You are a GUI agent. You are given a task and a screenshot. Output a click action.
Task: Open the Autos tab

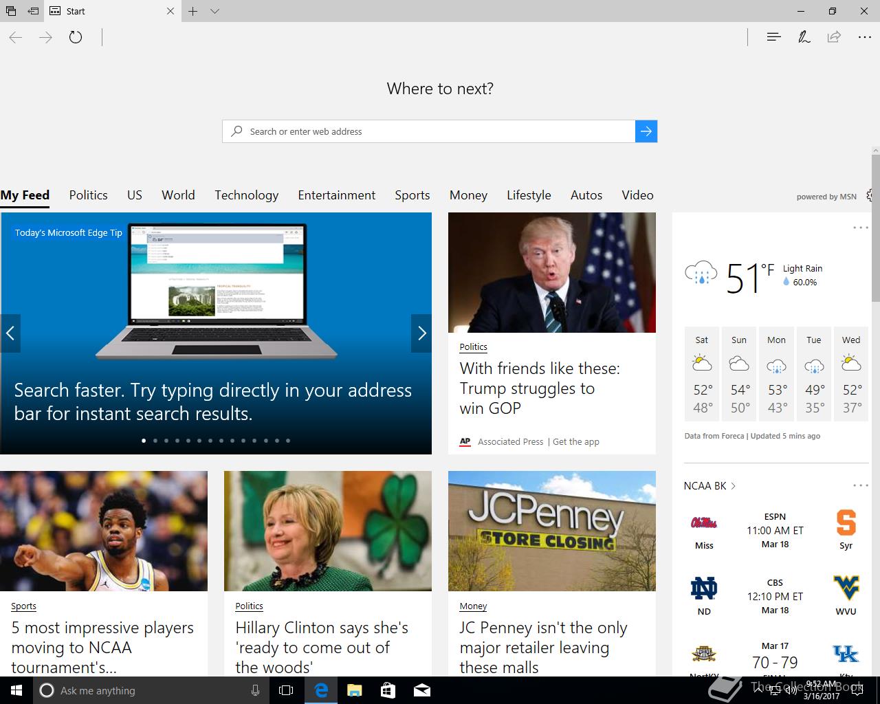(586, 195)
